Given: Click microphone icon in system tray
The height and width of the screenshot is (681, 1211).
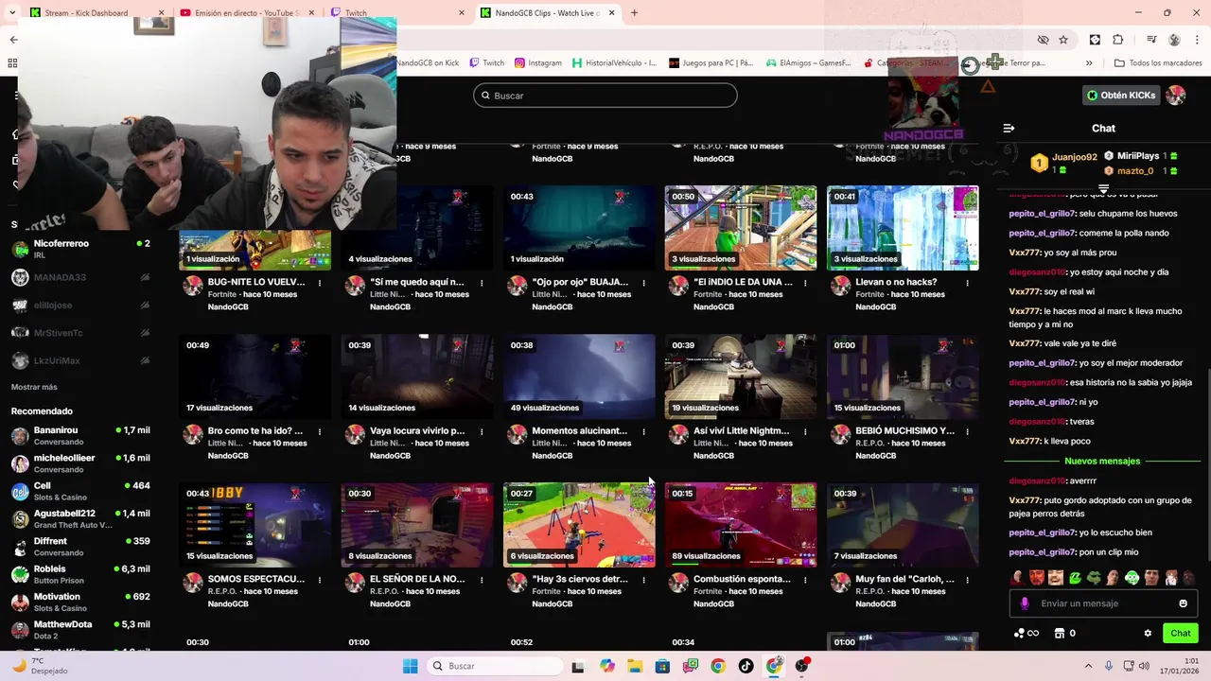Looking at the screenshot, I should [1109, 666].
